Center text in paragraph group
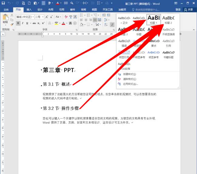 tap(86, 20)
